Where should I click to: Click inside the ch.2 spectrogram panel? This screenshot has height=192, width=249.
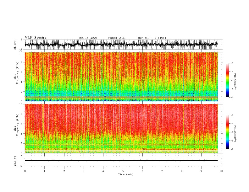point(121,129)
